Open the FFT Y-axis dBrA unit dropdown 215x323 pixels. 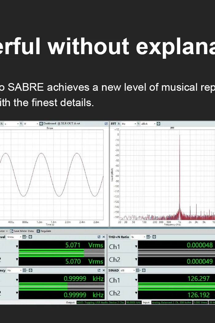point(154,124)
